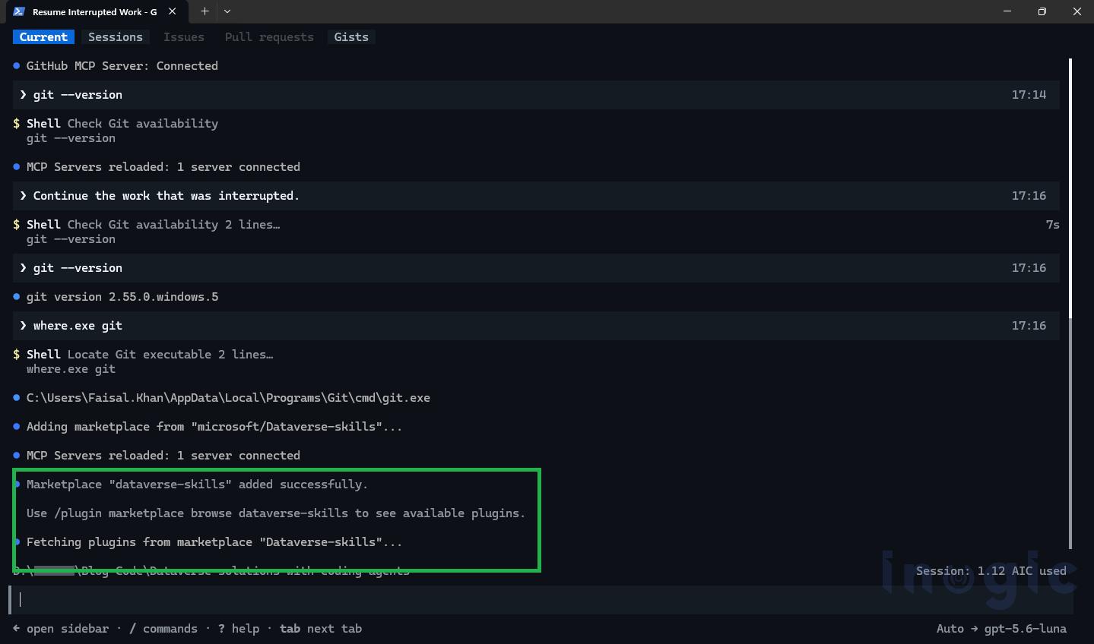Click the 'where.exe git' prompt row
The width and height of the screenshot is (1094, 644).
[536, 325]
